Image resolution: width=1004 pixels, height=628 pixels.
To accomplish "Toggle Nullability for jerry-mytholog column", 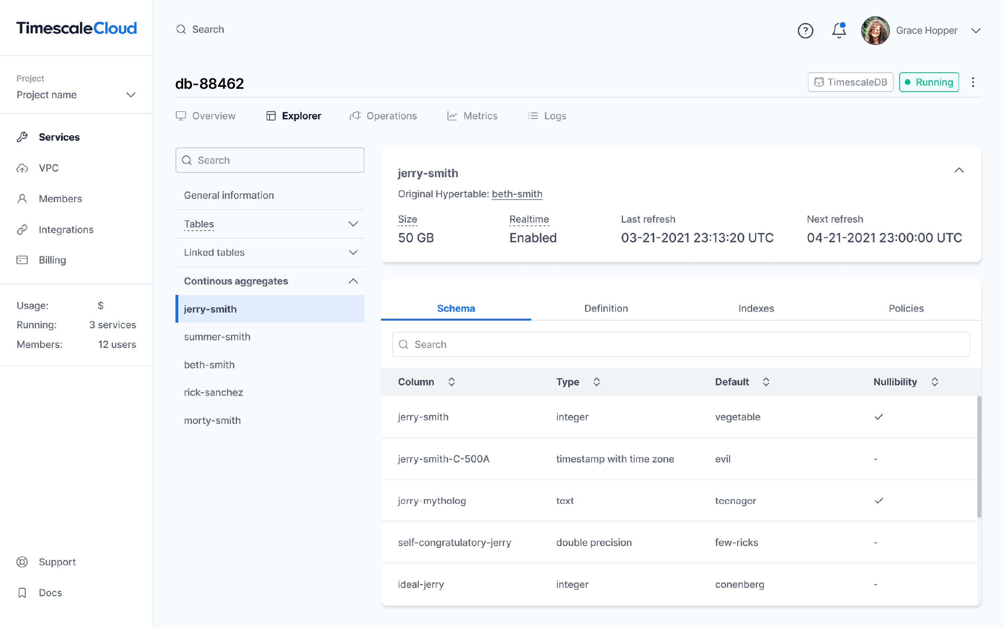I will click(x=879, y=501).
